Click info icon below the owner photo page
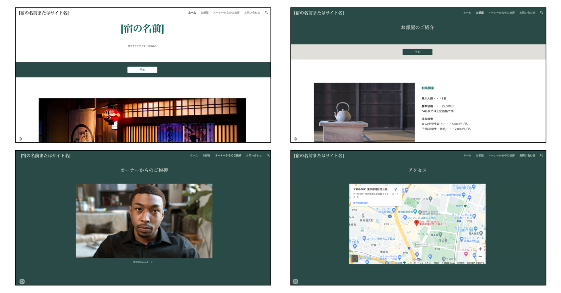The width and height of the screenshot is (561, 293). [22, 281]
